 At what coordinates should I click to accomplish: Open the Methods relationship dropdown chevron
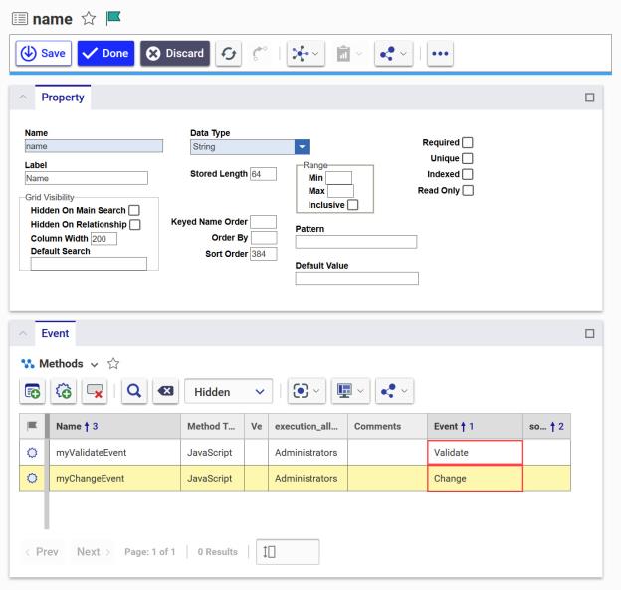pos(94,365)
